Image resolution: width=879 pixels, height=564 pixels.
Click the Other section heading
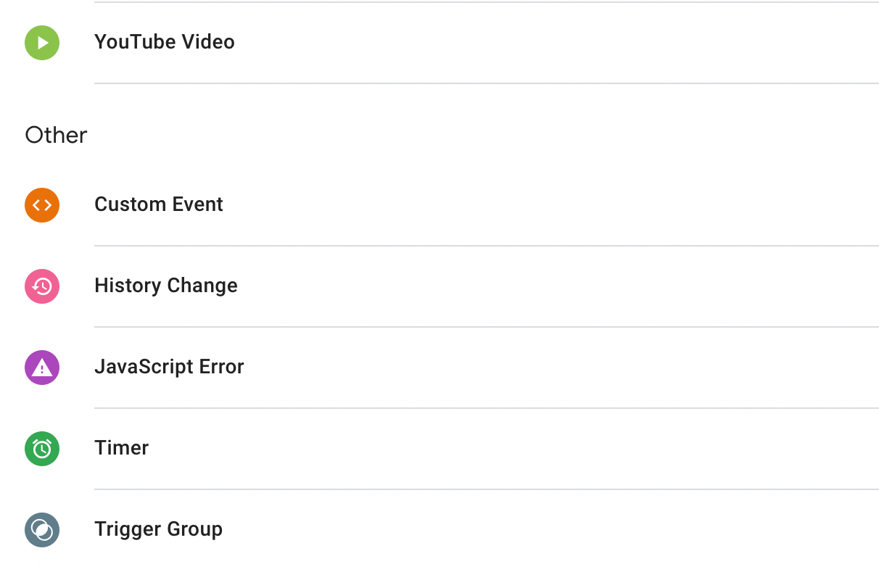coord(56,135)
